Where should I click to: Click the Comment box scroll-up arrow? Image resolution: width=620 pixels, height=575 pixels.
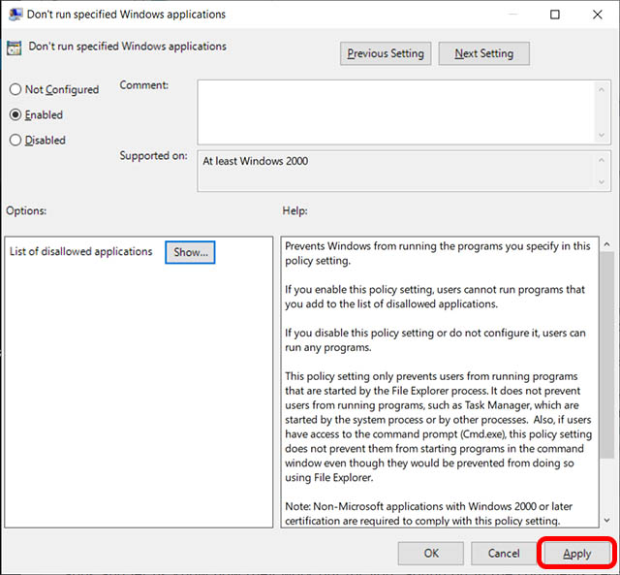pos(603,88)
